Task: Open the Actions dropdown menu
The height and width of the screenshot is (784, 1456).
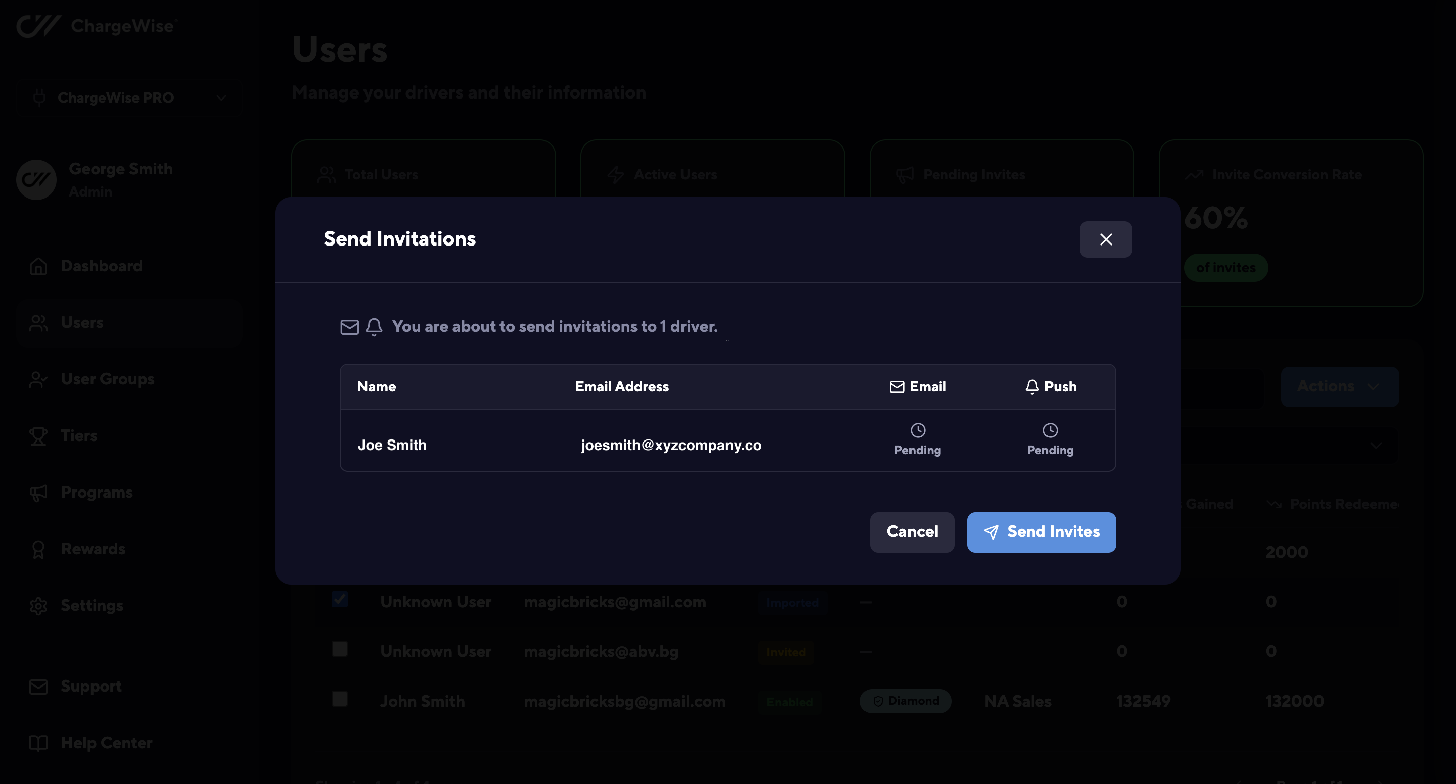Action: (x=1339, y=387)
